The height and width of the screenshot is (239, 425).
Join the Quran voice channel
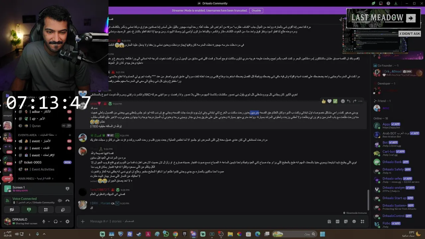coord(45,126)
